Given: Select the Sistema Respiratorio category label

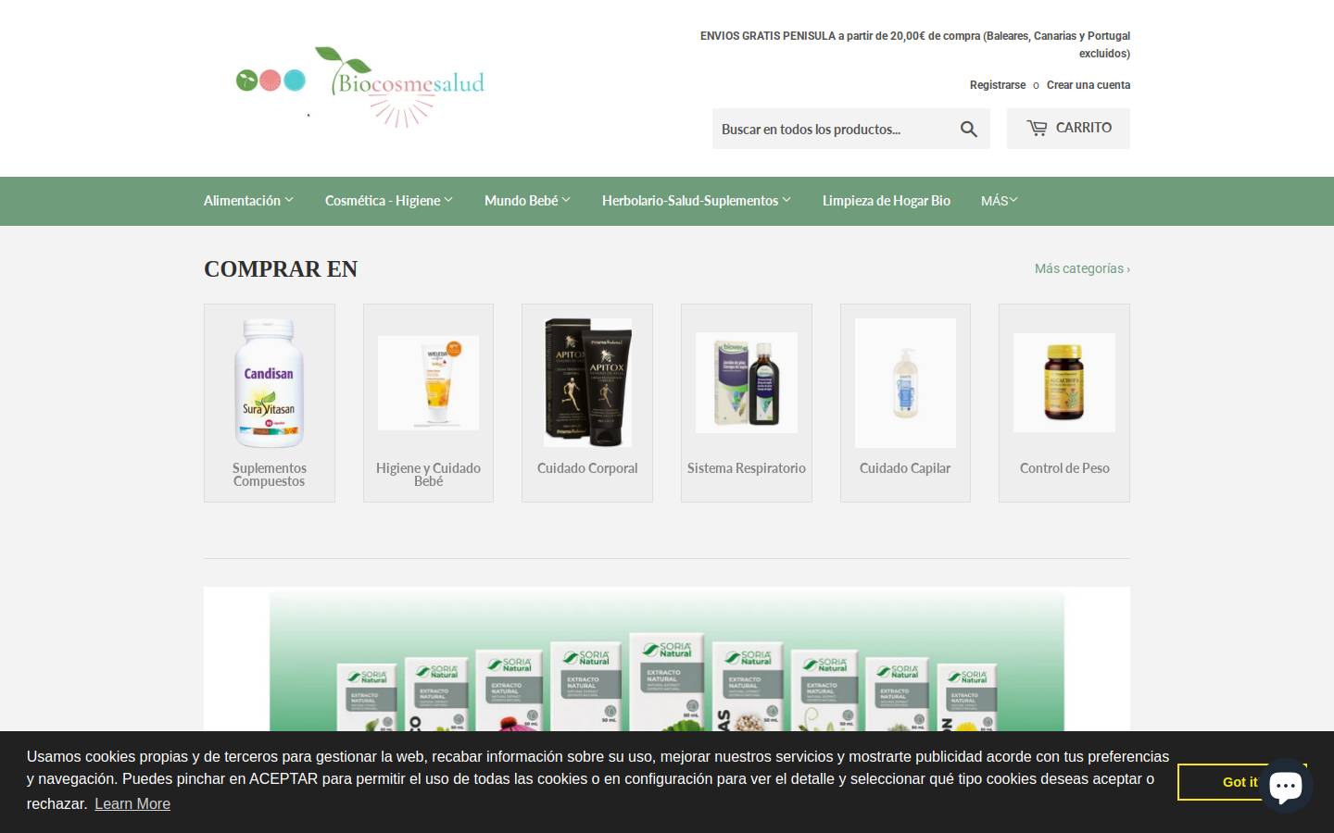Looking at the screenshot, I should click(747, 468).
